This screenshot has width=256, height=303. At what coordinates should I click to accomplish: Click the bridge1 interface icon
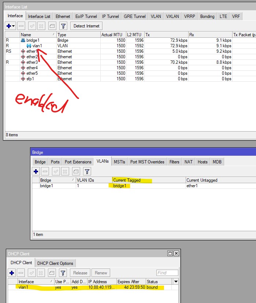pos(23,40)
